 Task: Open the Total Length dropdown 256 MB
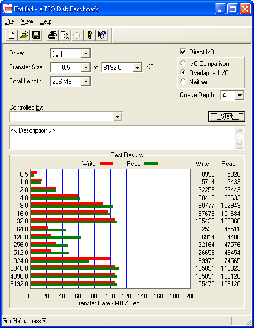[x=86, y=82]
